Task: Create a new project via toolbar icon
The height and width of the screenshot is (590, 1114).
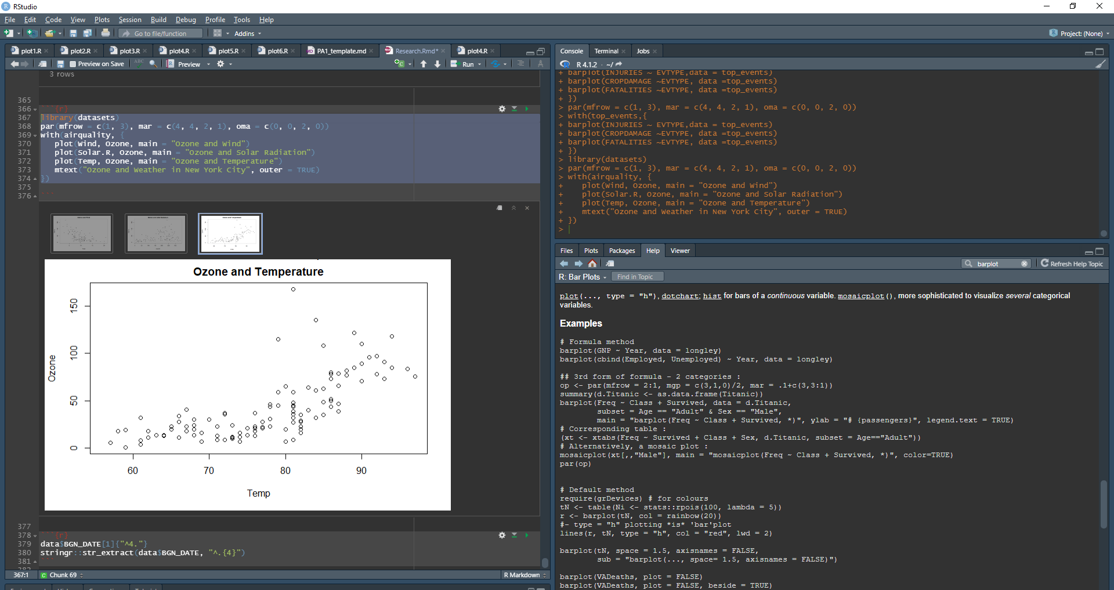Action: 32,33
